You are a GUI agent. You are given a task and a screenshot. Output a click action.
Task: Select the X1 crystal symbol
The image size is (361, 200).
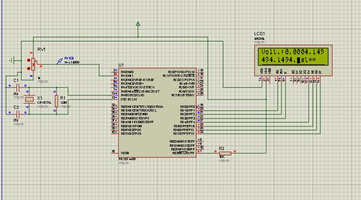[29, 100]
